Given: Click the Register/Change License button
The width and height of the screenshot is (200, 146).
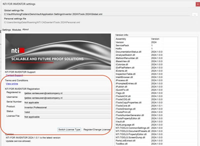Looking at the screenshot, I should [x=97, y=129].
